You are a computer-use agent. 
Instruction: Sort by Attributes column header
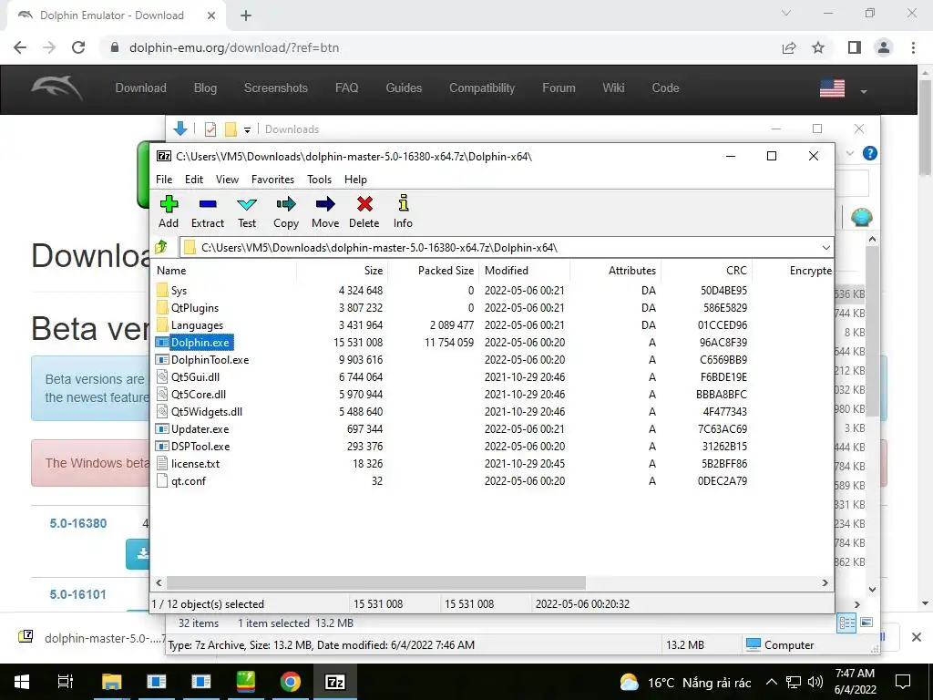pos(632,270)
